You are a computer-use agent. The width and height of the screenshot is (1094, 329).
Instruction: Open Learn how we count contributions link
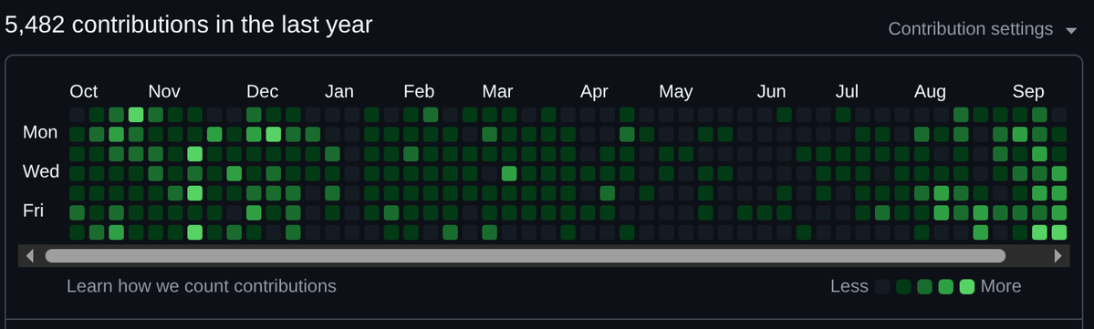pyautogui.click(x=202, y=286)
